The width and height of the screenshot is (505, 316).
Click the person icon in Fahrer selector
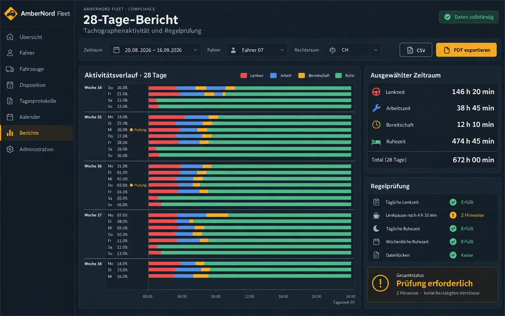pyautogui.click(x=233, y=50)
